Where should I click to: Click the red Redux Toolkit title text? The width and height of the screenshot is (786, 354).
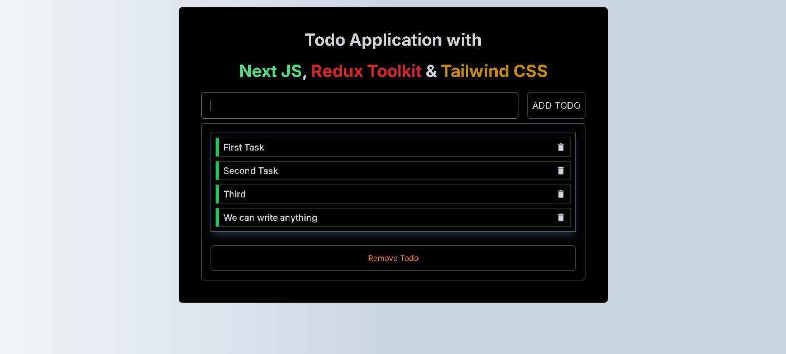pos(366,71)
